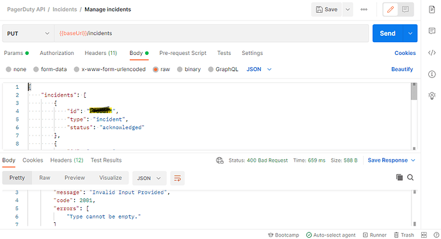Toggle the two-pane layout icon
Image resolution: width=441 pixels, height=239 pixels.
click(x=424, y=235)
